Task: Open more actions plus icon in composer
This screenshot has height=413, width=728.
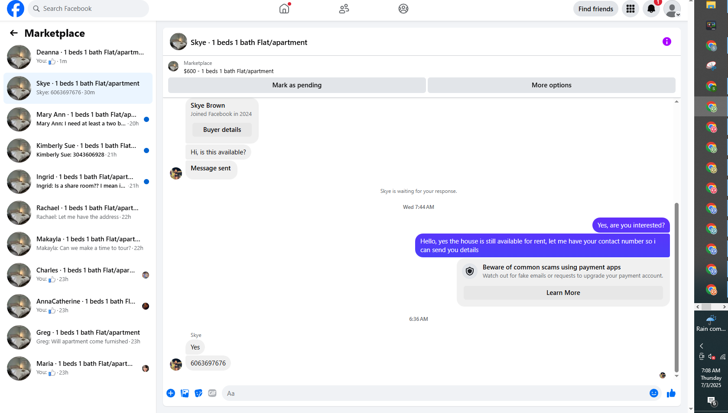Action: point(171,393)
